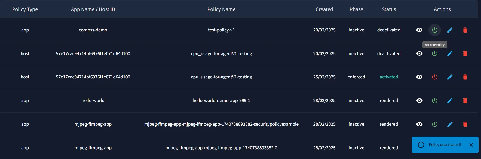Screen dimensions: 481x159
Task: Activate the securitypolicyexample policy
Action: click(434, 124)
